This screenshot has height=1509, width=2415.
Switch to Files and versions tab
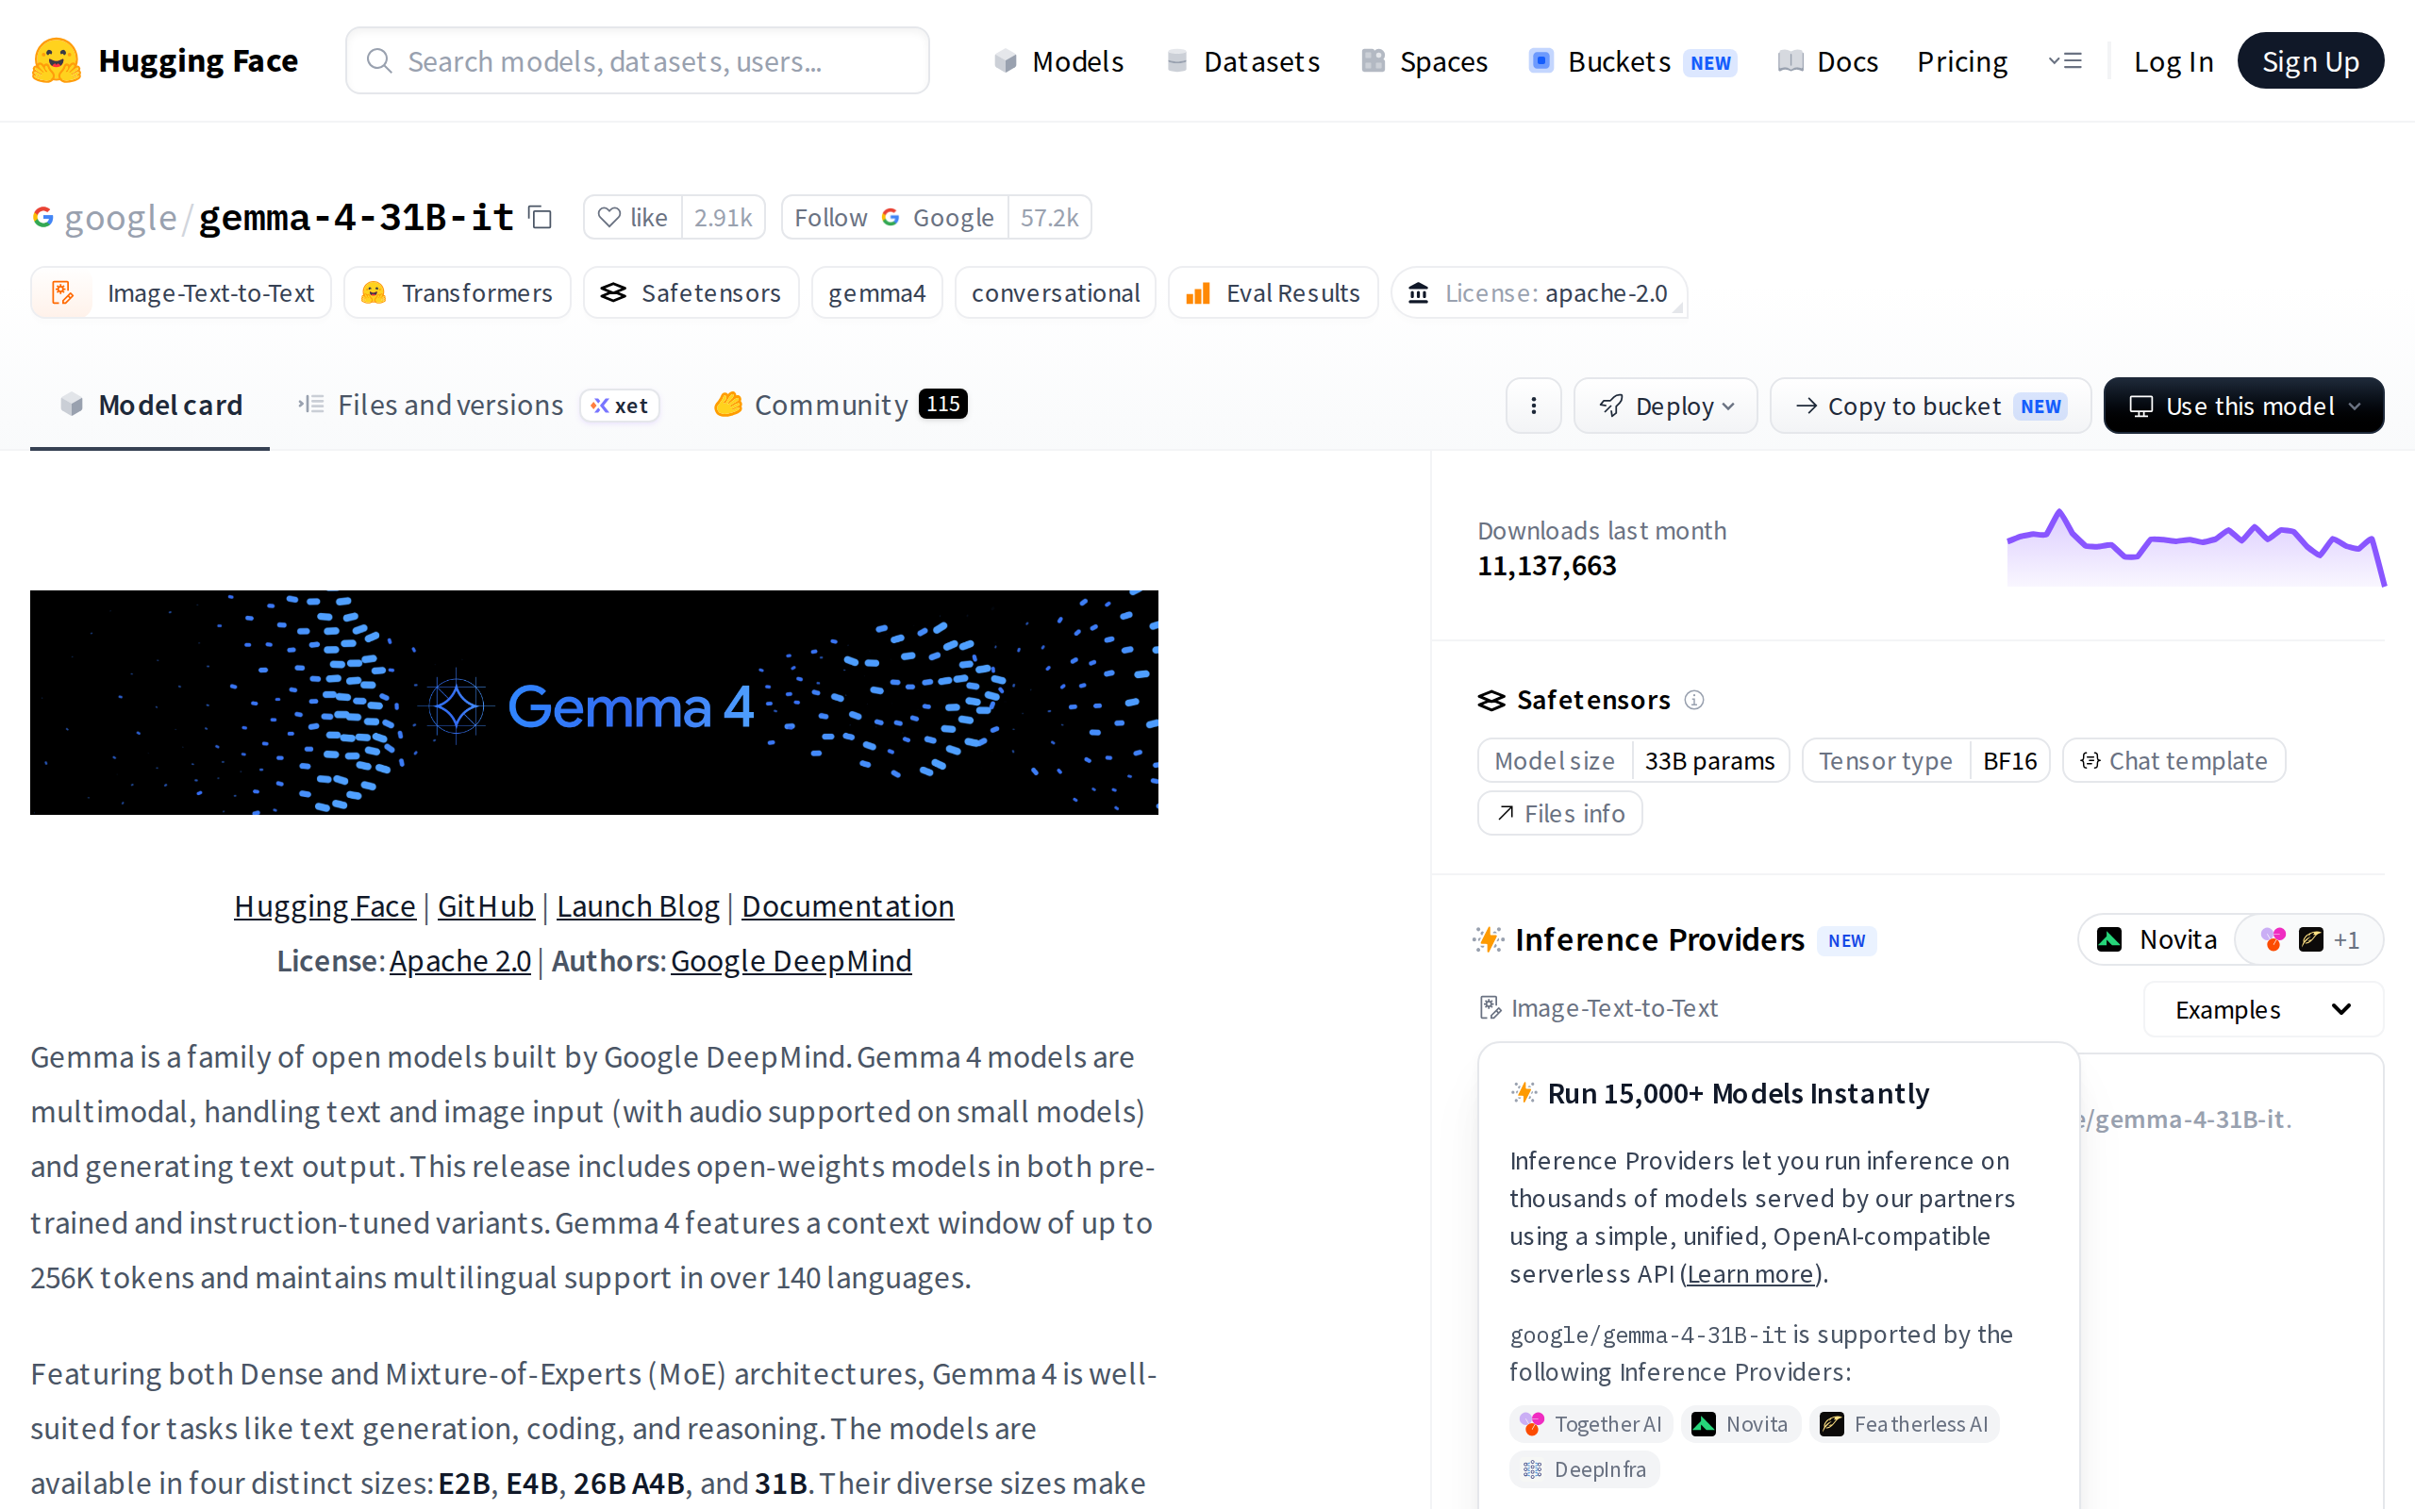(478, 406)
